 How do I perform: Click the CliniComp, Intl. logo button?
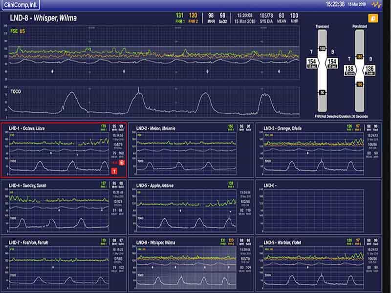click(x=21, y=5)
